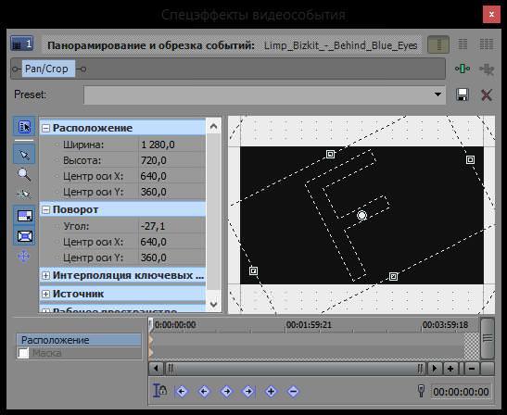Delete preset with red X icon
Viewport: 507px width, 415px height.
486,95
